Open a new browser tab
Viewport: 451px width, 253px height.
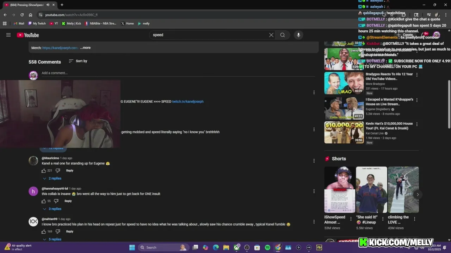coord(62,5)
